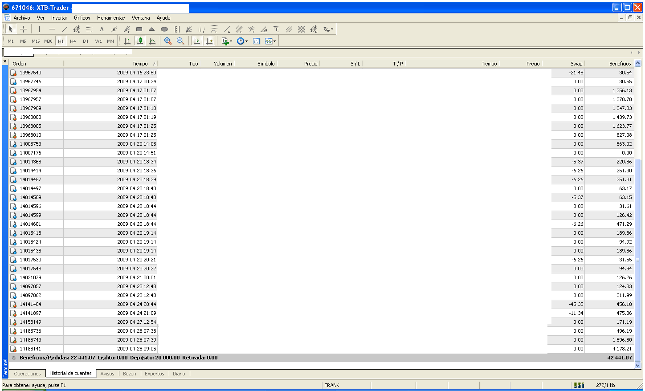The height and width of the screenshot is (391, 645).
Task: Select the Fibonacci retracement tool
Action: click(x=89, y=29)
